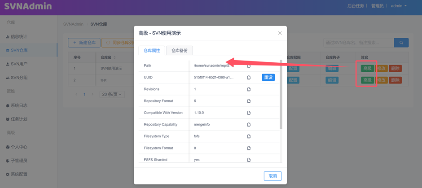422x188 pixels.
Task: Click the UUID value 515f0f14-652f-4360-a1…
Action: 213,78
